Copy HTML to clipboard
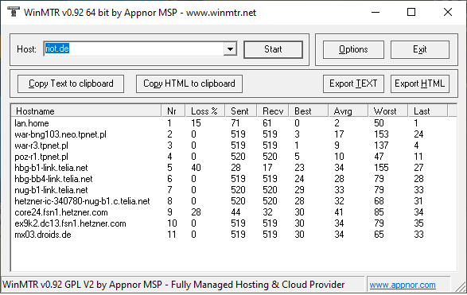 point(189,83)
